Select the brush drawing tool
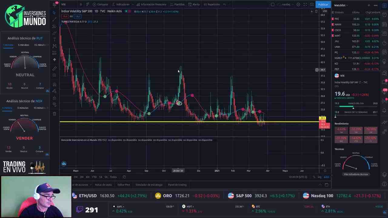 [x=54, y=33]
